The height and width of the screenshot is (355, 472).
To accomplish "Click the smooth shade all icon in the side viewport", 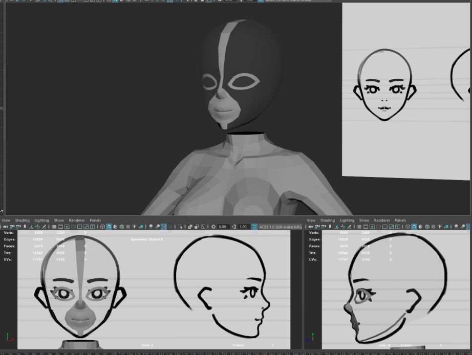I will coord(413,227).
